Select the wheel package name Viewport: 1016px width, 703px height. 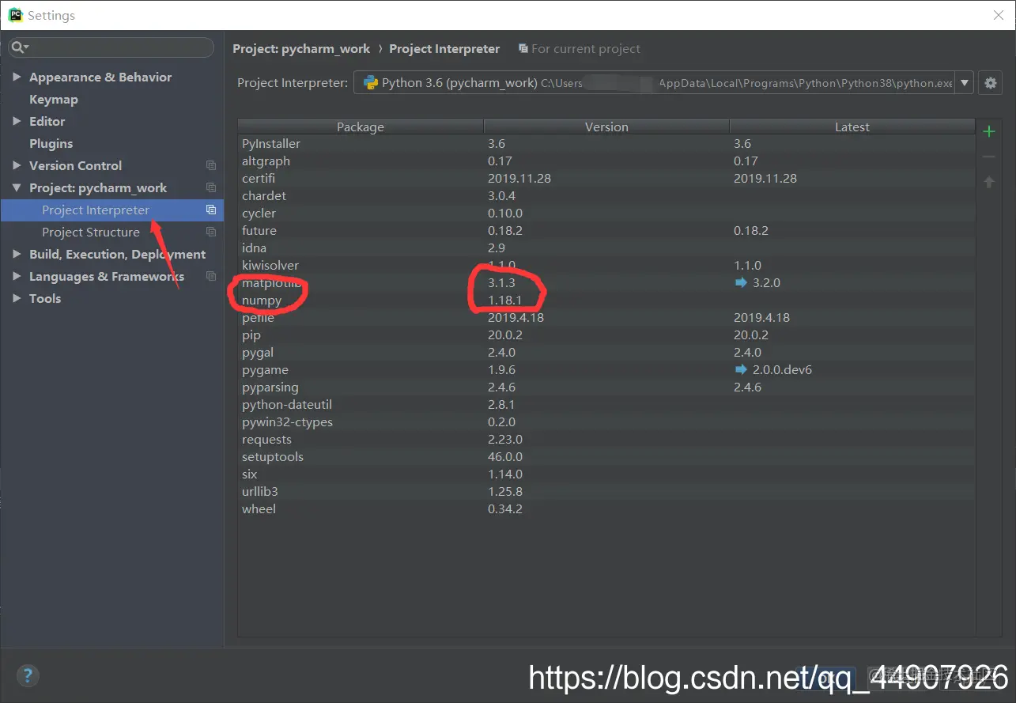pos(259,508)
